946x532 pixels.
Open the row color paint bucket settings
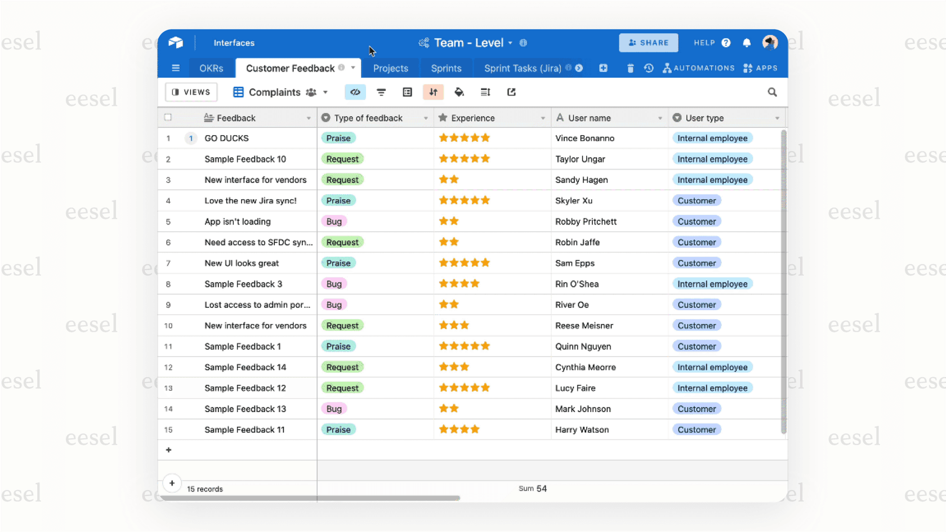click(x=459, y=92)
